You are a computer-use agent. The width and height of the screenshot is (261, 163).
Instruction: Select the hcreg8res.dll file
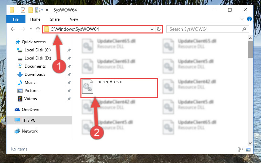[x=119, y=88]
